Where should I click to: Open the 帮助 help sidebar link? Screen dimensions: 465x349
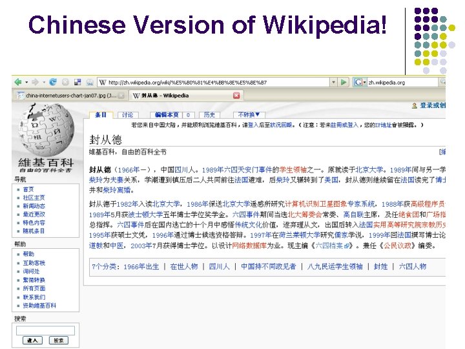28,254
